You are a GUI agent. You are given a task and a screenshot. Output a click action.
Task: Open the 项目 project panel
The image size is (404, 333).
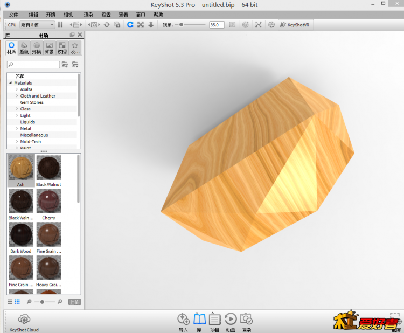(x=214, y=322)
